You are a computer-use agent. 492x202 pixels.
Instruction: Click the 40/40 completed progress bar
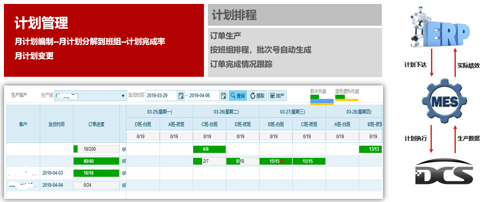coord(96,161)
